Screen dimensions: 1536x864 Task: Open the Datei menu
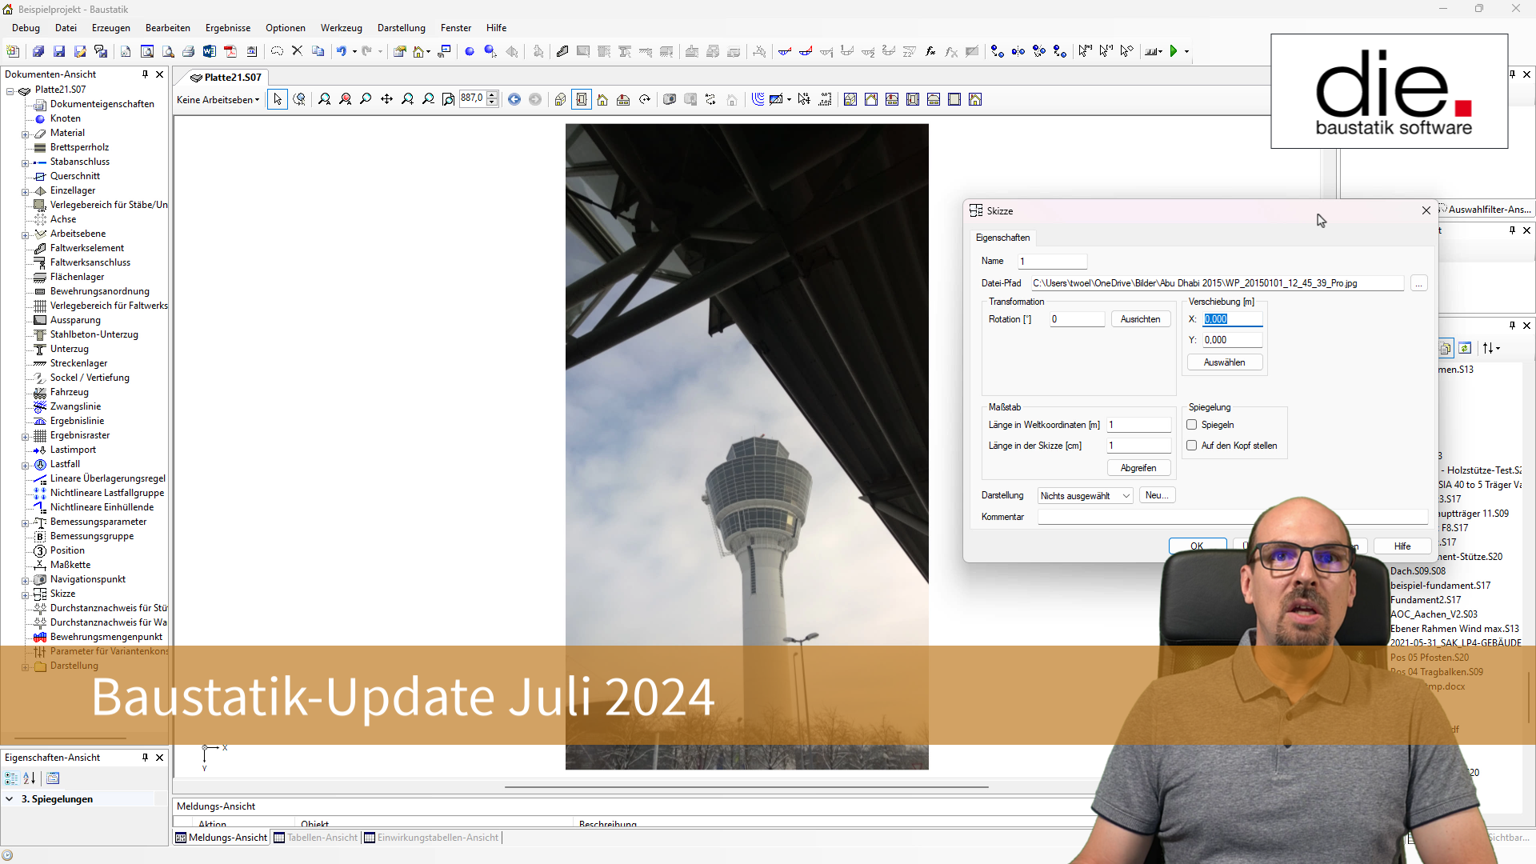66,27
